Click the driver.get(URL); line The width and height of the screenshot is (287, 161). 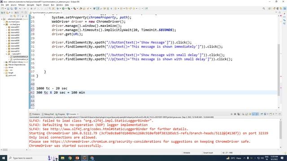(x=67, y=34)
